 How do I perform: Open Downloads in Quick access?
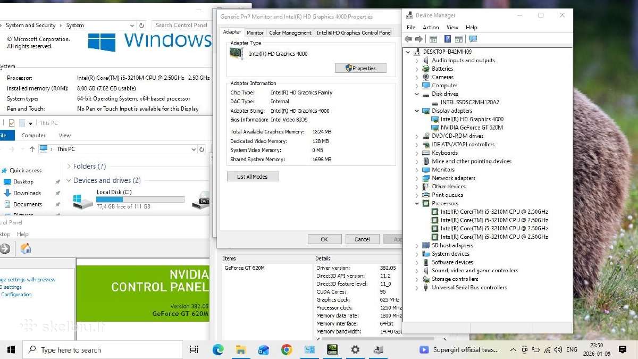(27, 193)
